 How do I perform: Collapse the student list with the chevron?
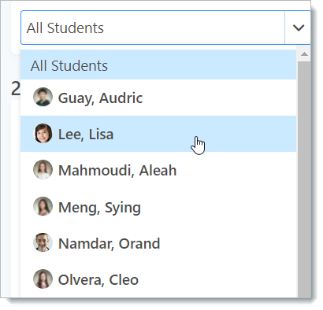pos(299,28)
